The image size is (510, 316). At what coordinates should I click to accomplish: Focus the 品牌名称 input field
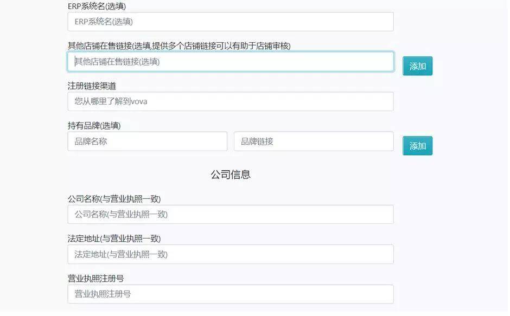point(148,141)
